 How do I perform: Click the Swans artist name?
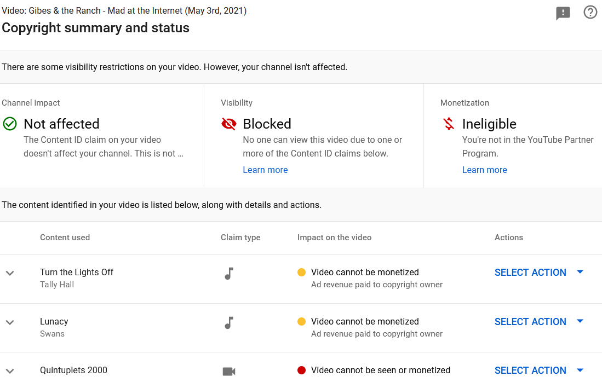[52, 334]
